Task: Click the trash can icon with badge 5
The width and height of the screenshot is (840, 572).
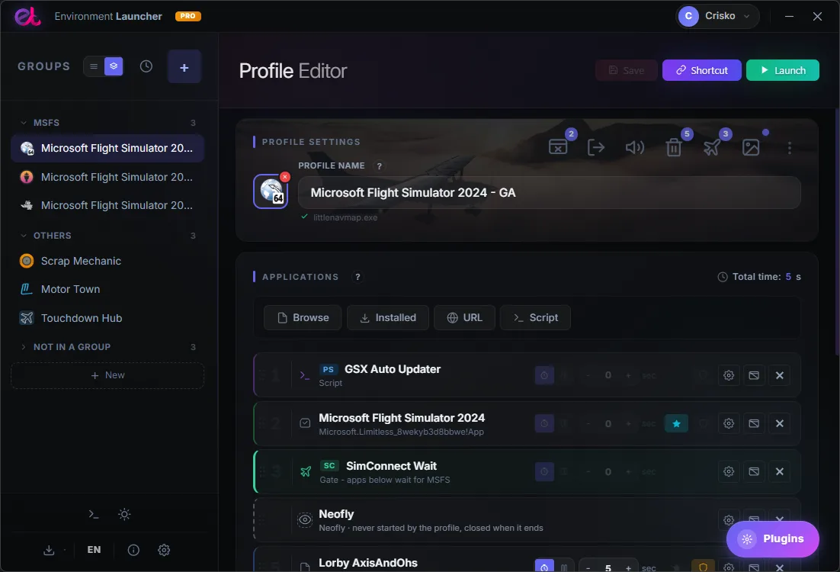Action: pos(673,147)
